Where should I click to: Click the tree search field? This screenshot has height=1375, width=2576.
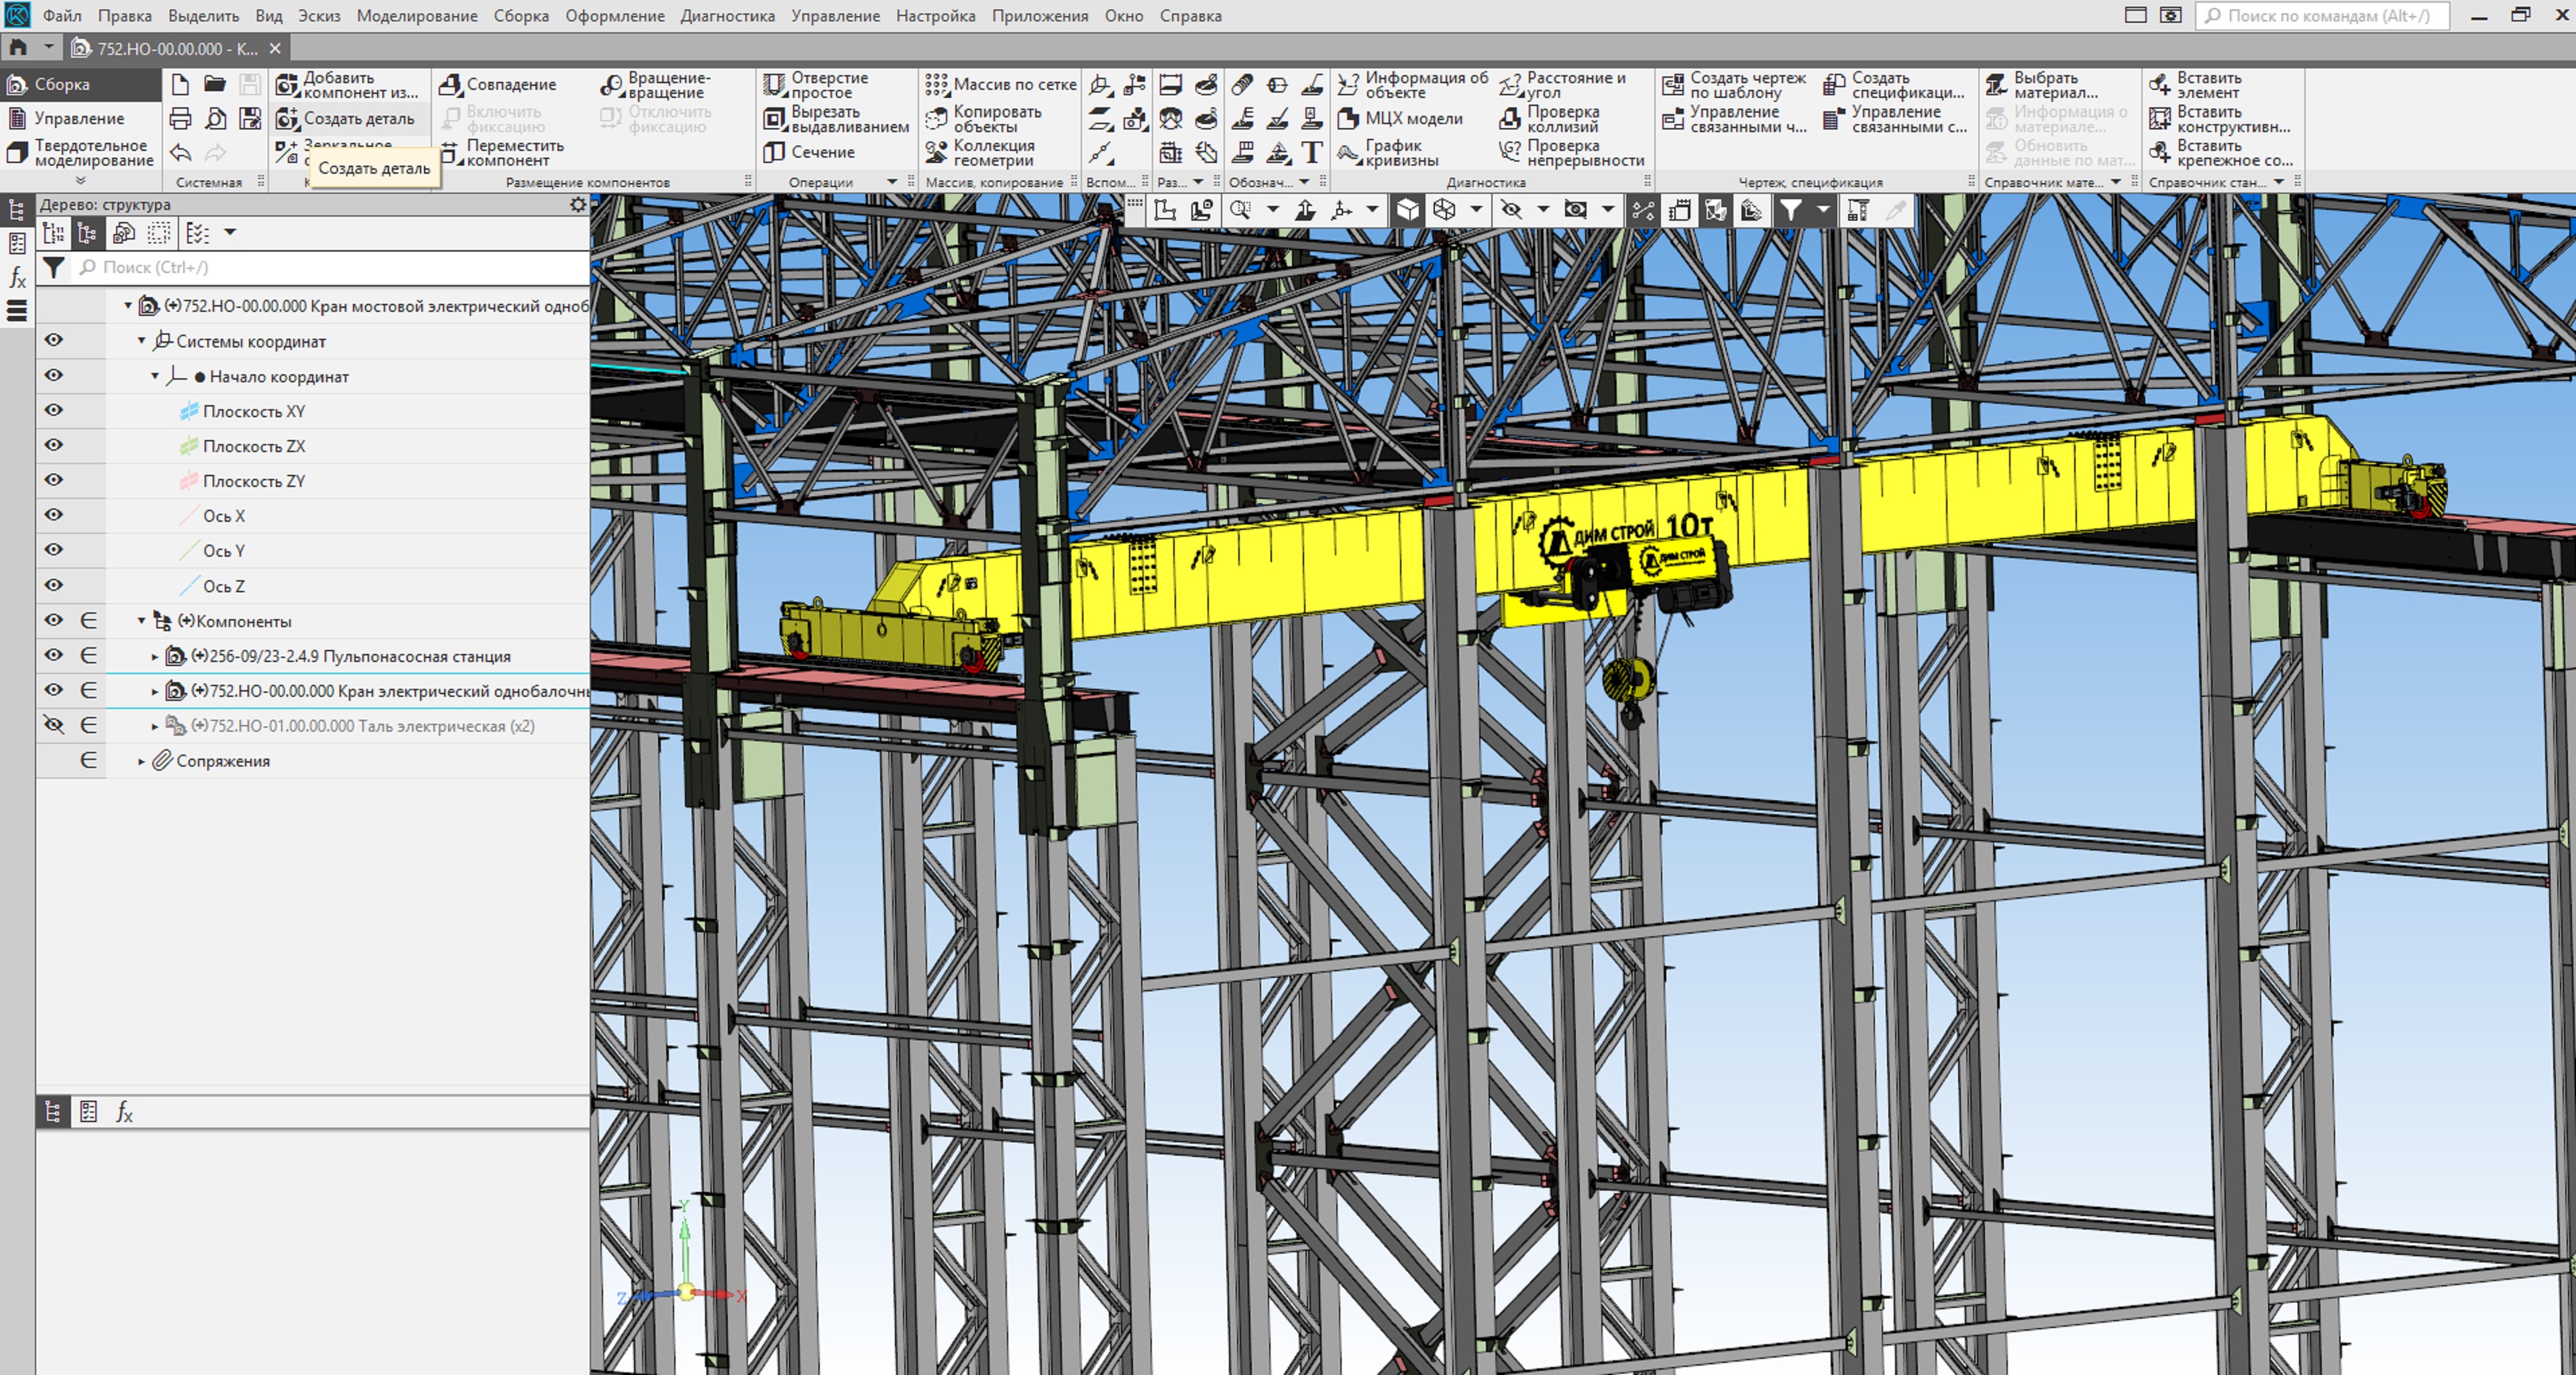coord(330,268)
